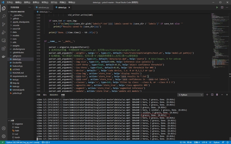
Task: Open the Run and Debug view
Action: click(4, 32)
